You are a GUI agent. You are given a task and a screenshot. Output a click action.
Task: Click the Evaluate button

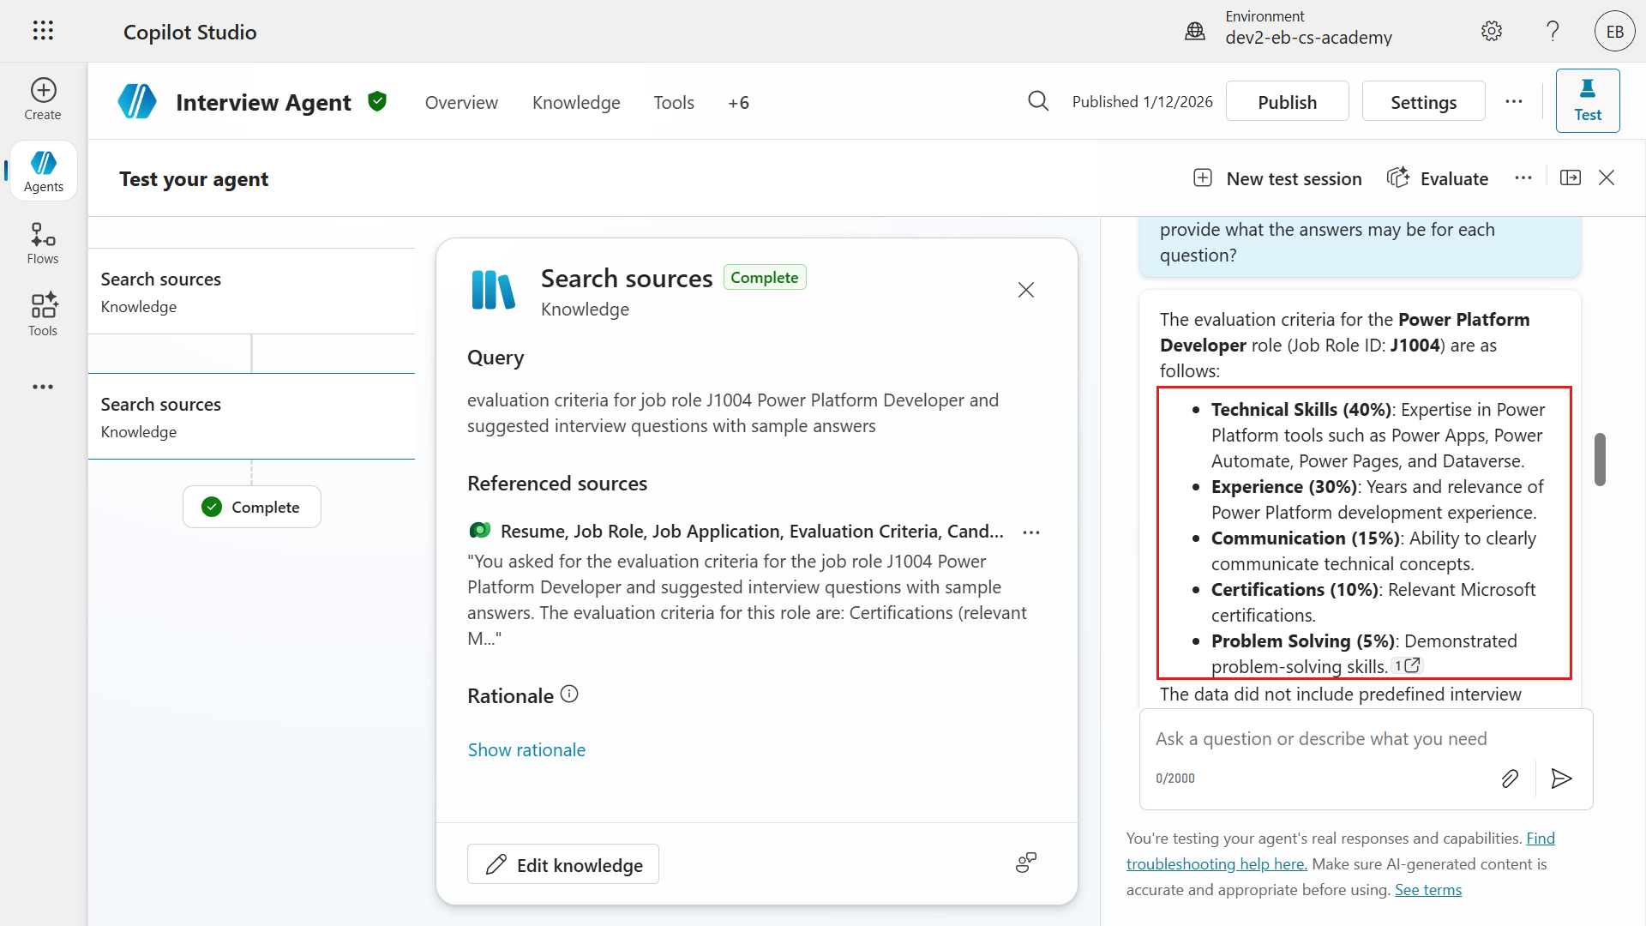[x=1438, y=178]
